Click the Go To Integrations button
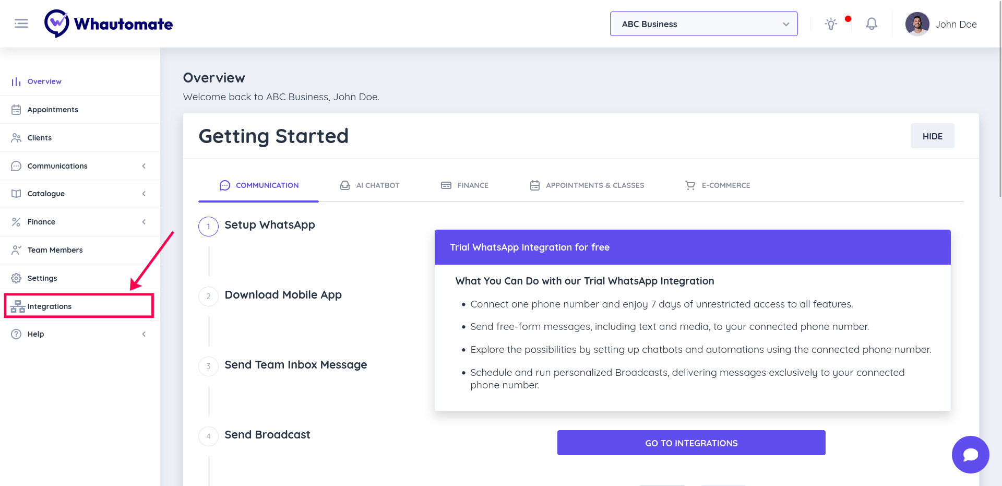Image resolution: width=1002 pixels, height=486 pixels. (691, 443)
